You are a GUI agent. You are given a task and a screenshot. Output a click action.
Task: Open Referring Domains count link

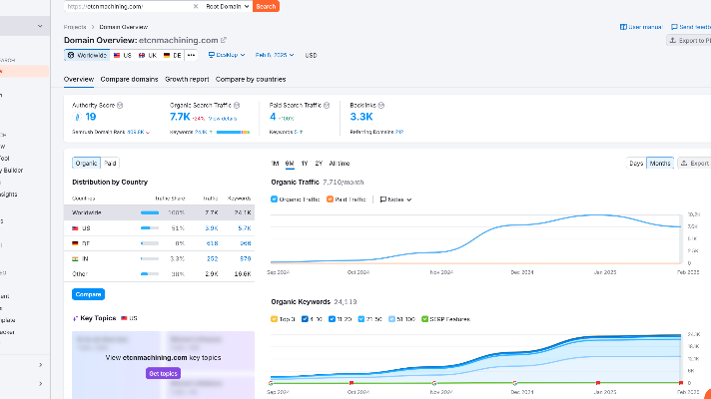click(x=399, y=133)
